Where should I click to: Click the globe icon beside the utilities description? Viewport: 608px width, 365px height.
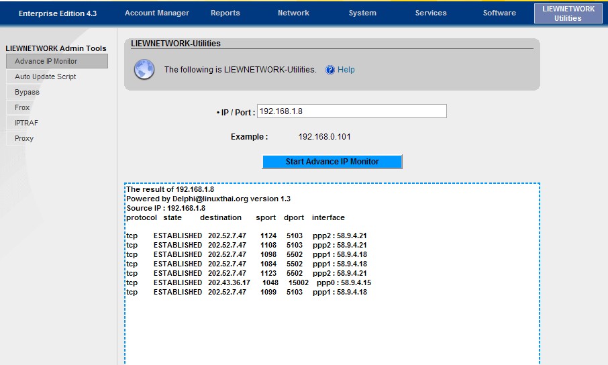pyautogui.click(x=144, y=69)
